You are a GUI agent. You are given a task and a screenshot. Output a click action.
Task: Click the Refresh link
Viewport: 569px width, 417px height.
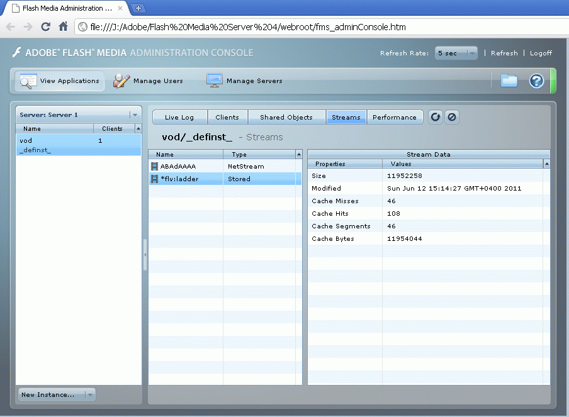coord(504,53)
